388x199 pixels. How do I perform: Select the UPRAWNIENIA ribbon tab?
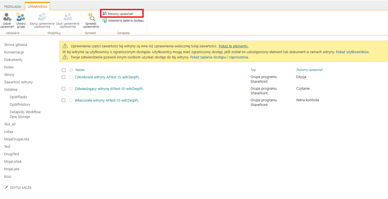(x=37, y=6)
